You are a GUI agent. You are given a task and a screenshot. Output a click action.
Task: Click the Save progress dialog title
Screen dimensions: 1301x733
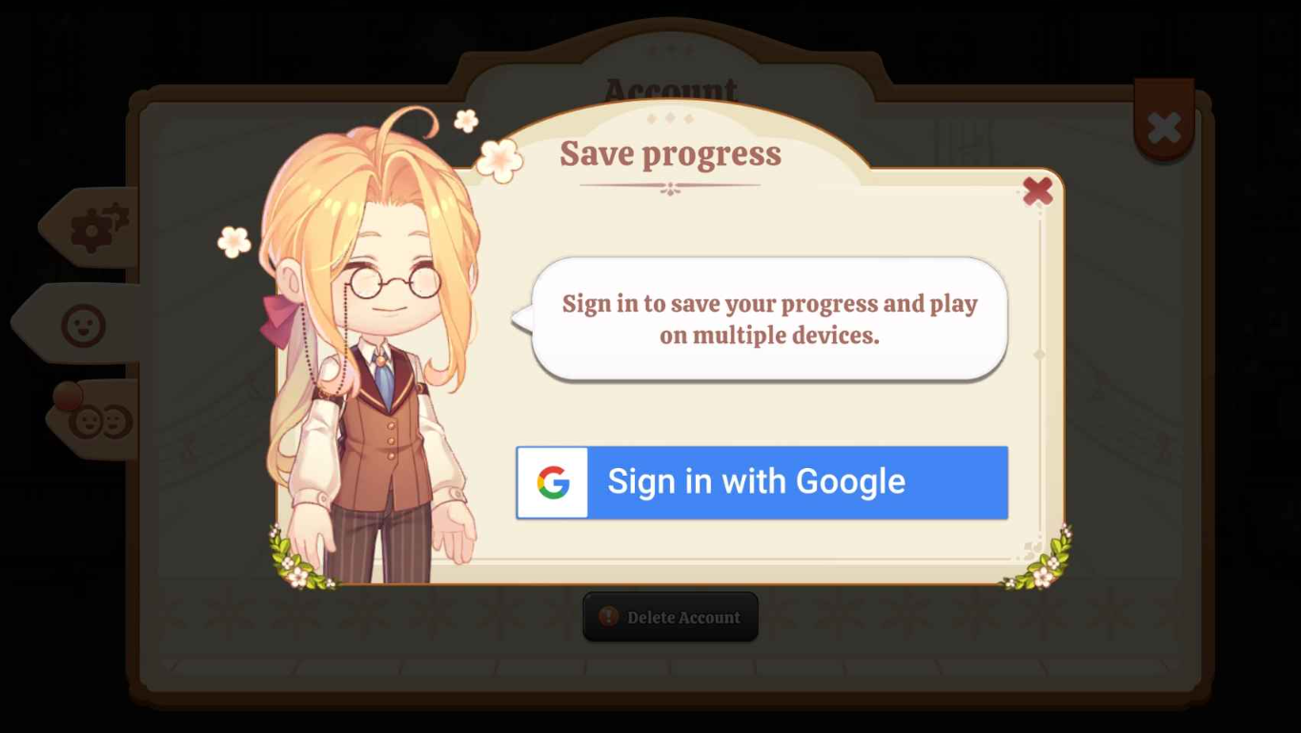[x=670, y=153]
